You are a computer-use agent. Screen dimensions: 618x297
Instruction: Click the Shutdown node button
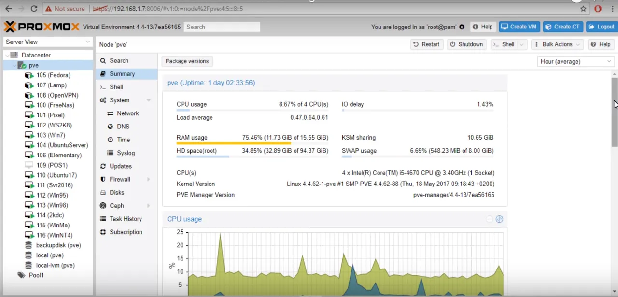pyautogui.click(x=467, y=44)
